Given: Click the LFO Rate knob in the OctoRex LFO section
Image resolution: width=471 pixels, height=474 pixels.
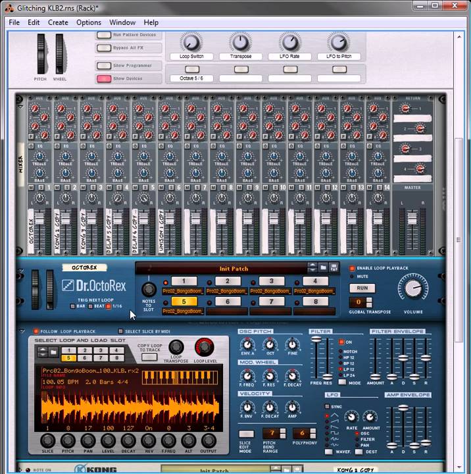Looking at the screenshot, I should point(351,417).
